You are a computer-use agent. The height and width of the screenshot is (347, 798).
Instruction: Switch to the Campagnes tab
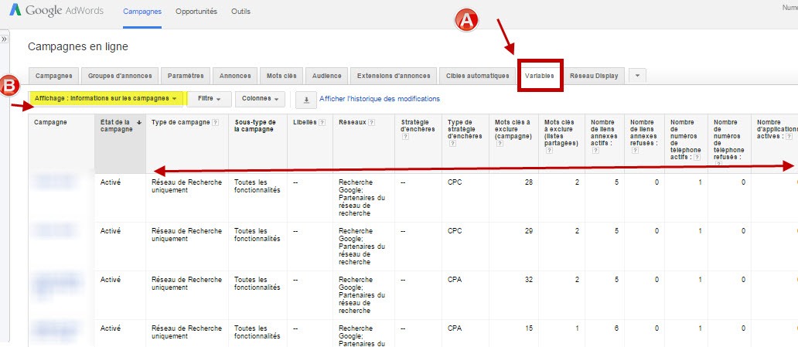[53, 76]
